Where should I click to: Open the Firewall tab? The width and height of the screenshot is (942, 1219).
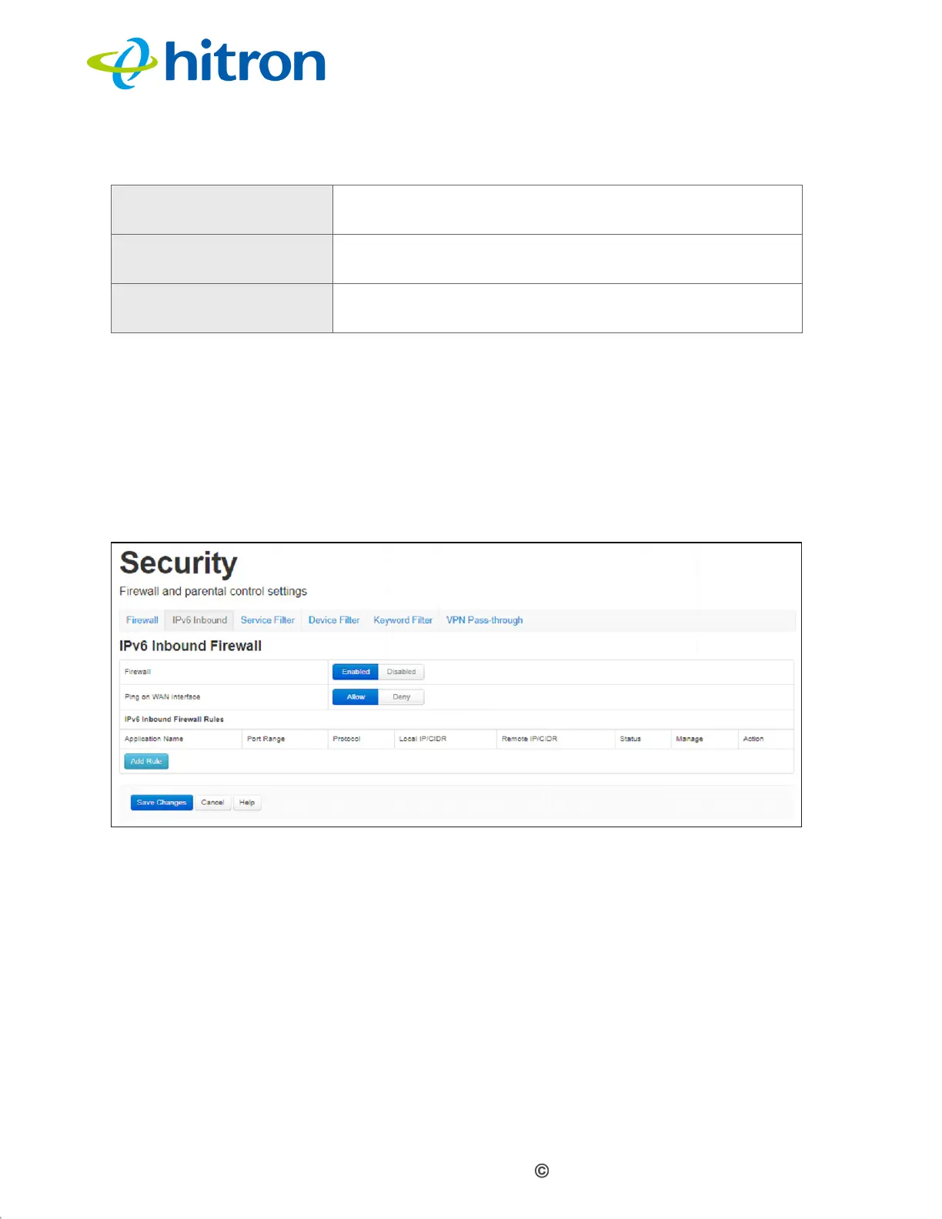click(x=142, y=620)
